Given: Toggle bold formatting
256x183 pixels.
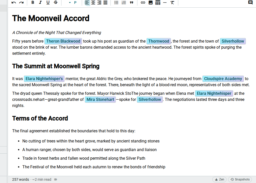Looking at the screenshot, I should point(33,3).
